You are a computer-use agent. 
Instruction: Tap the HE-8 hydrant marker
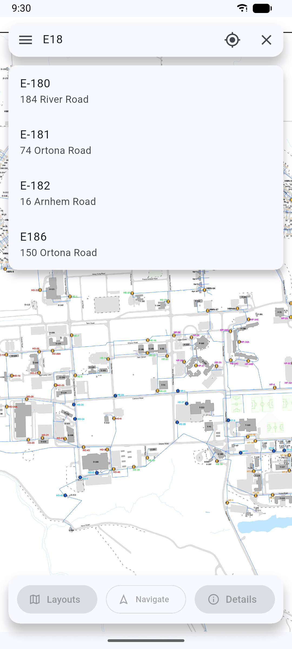pyautogui.click(x=75, y=375)
